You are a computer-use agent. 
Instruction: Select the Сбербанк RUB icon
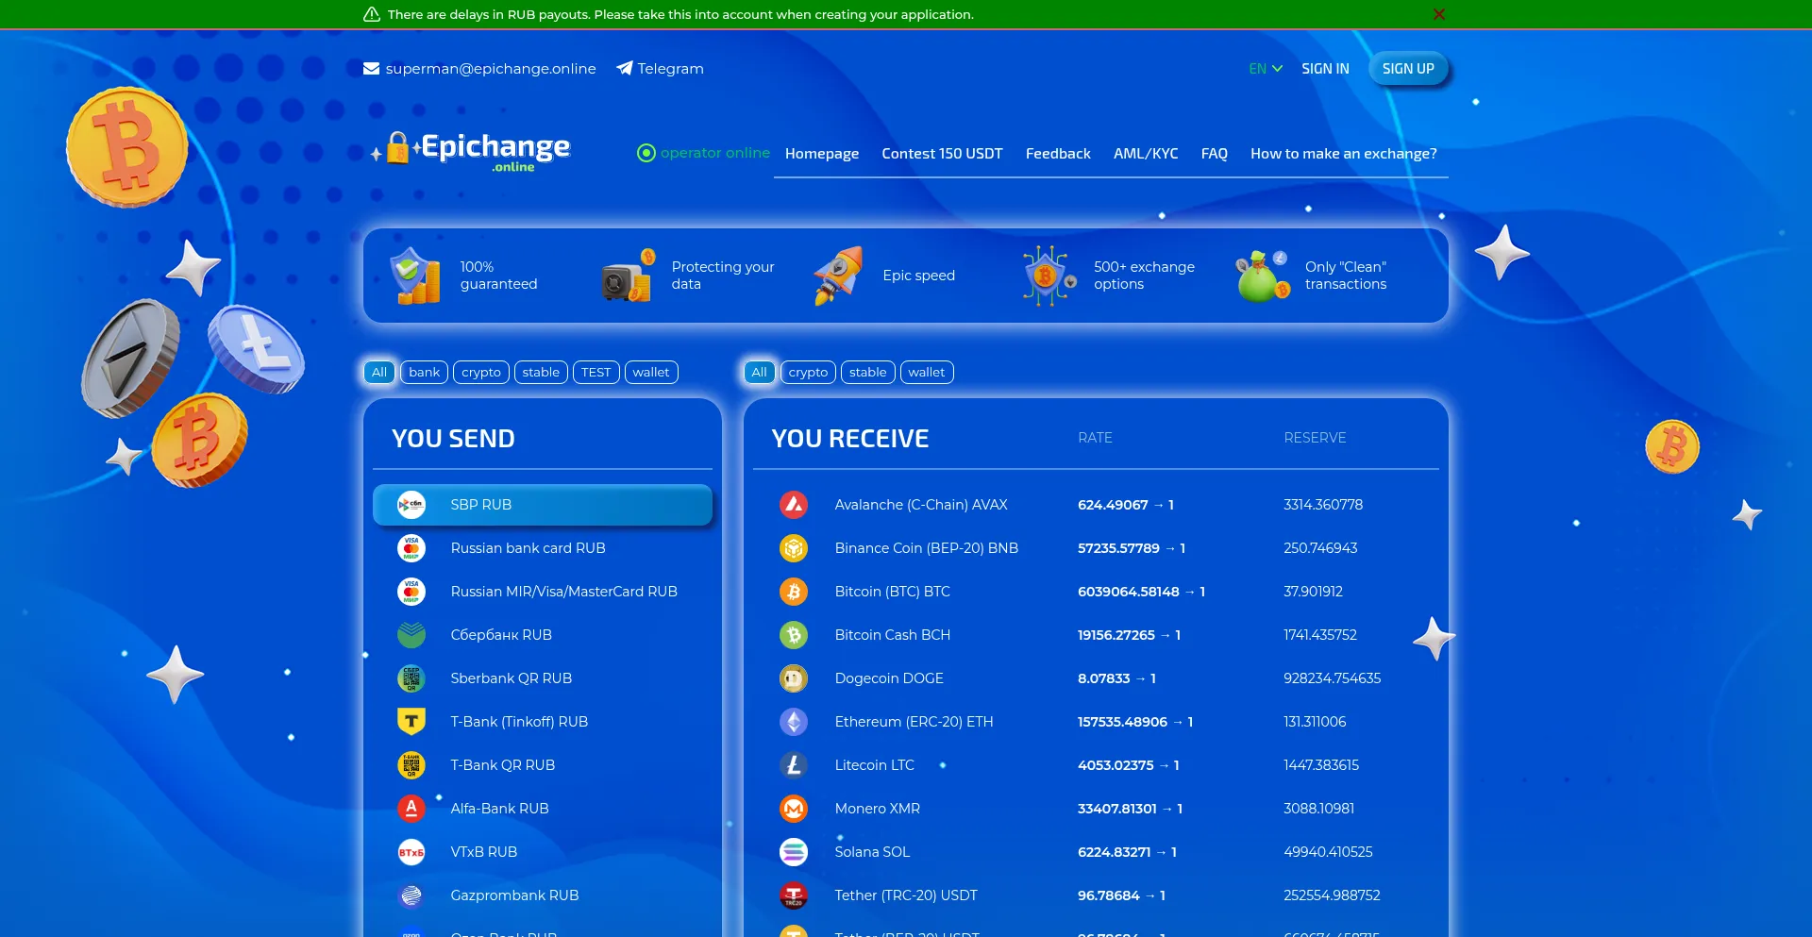[411, 635]
